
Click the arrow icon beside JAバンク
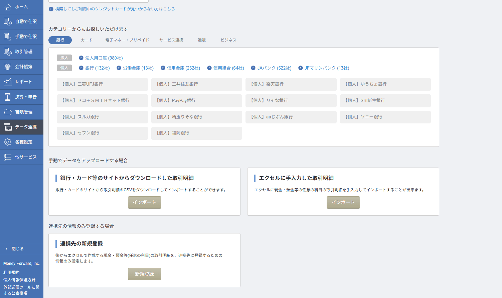[253, 68]
